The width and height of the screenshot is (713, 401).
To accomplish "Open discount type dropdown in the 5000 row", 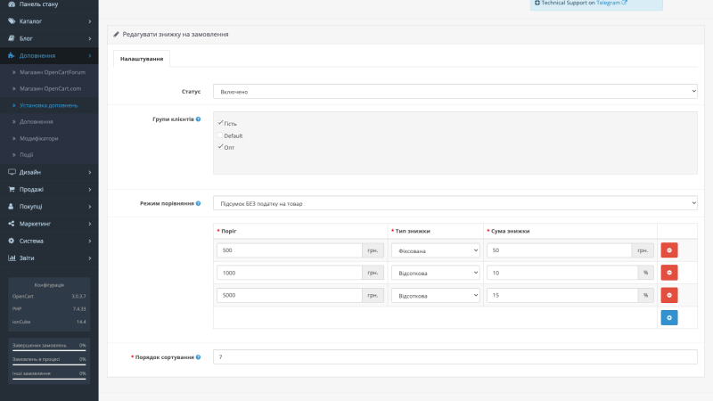I will coord(436,296).
